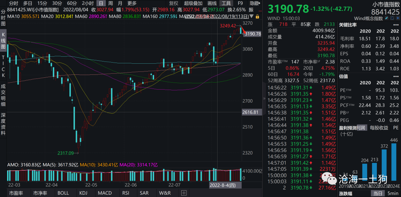This screenshot has height=197, width=401.
Task: Switch to the 分时图 side tab
Action: click(x=3, y=18)
